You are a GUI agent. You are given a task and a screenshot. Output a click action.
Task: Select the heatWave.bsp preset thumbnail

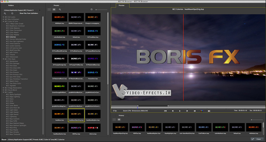(60, 114)
